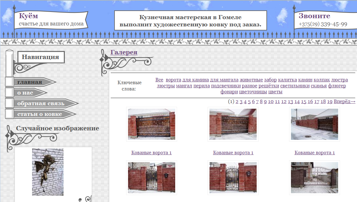Open обратная связь in the navigation
Viewport: 357px width, 202px height.
pyautogui.click(x=41, y=103)
